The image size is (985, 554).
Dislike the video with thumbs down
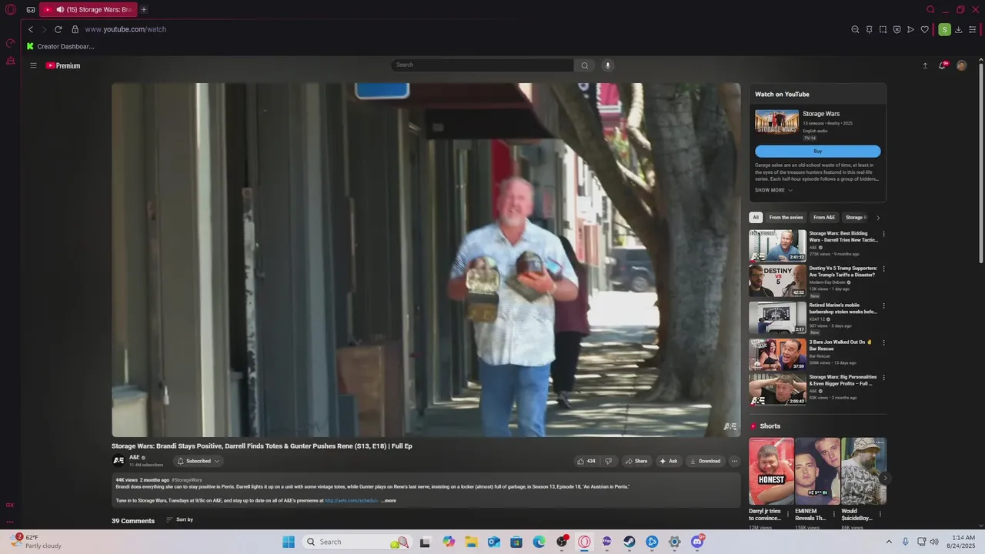click(x=608, y=461)
